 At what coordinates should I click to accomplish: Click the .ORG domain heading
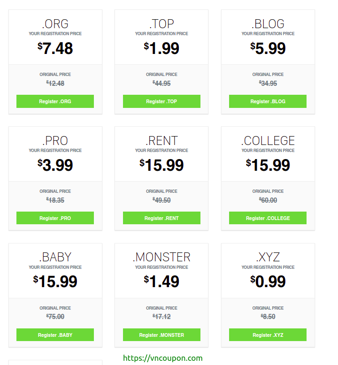tap(55, 24)
